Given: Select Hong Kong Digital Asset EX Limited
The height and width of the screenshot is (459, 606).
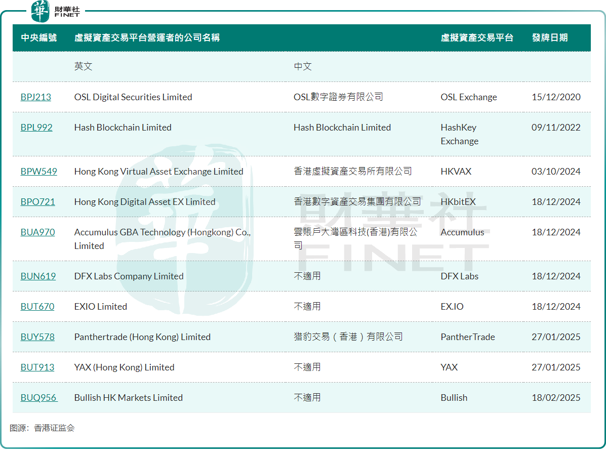Looking at the screenshot, I should click(x=145, y=202).
